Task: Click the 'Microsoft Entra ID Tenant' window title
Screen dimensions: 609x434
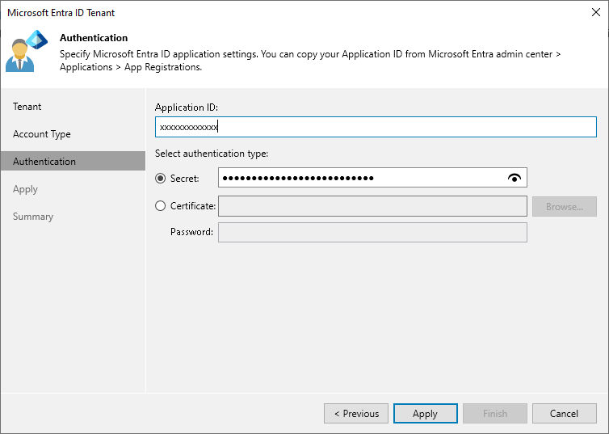Action: (61, 13)
